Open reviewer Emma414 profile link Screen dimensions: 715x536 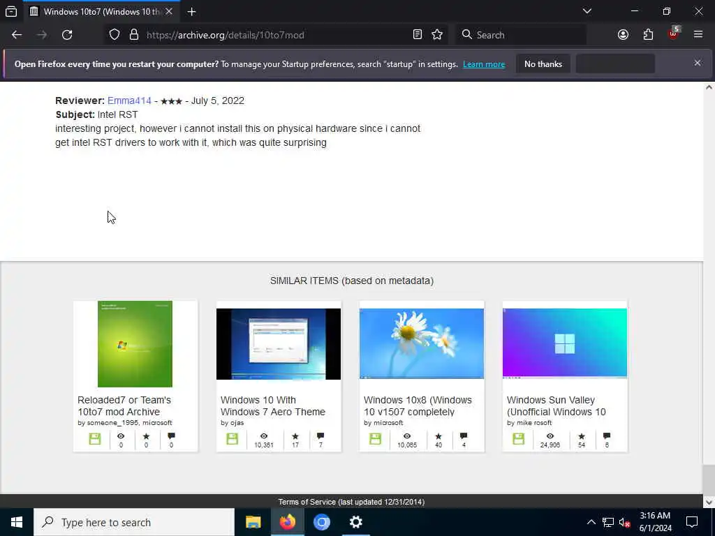[x=129, y=100]
